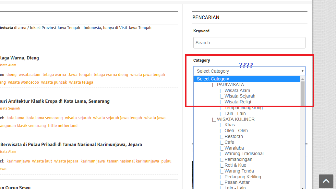Click the 'little netherland' tag link
336x189 pixels.
click(63, 126)
